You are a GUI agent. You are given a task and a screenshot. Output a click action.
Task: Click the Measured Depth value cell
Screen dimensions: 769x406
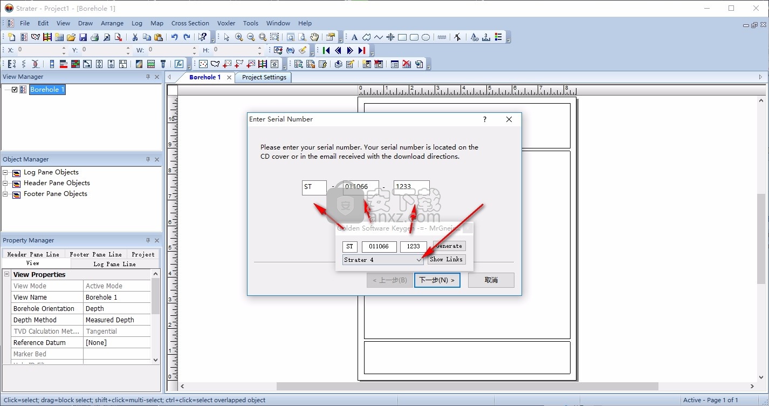pyautogui.click(x=117, y=320)
